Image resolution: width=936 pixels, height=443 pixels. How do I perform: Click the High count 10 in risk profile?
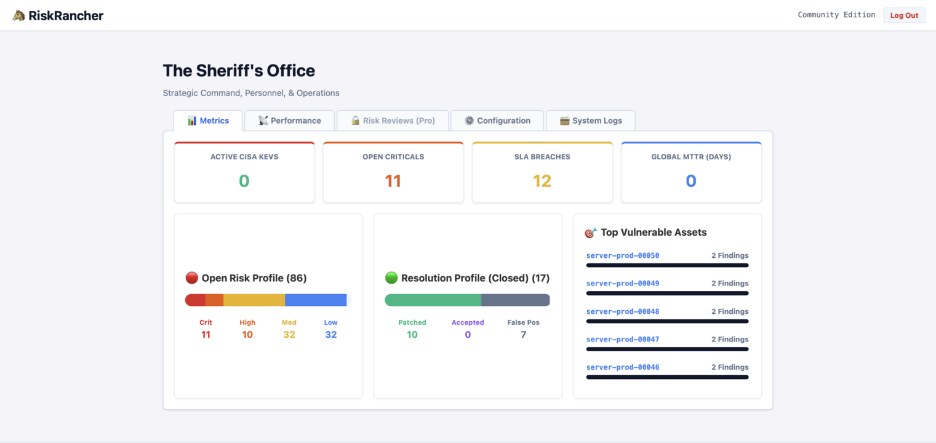click(247, 335)
